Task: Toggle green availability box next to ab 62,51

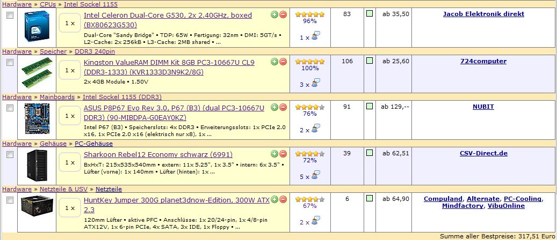Action: tap(370, 153)
